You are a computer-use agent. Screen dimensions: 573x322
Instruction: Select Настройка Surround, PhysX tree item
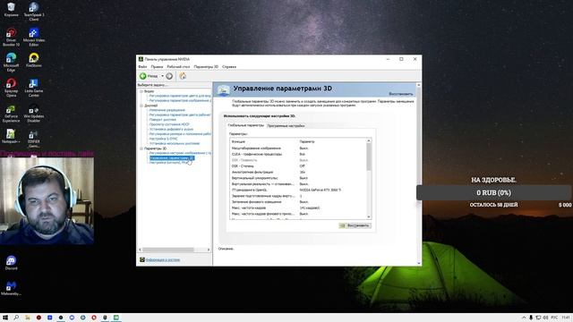point(168,163)
